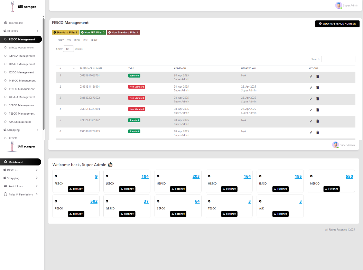Click the Standard Bills: 5 badge
This screenshot has width=363, height=270.
[65, 33]
